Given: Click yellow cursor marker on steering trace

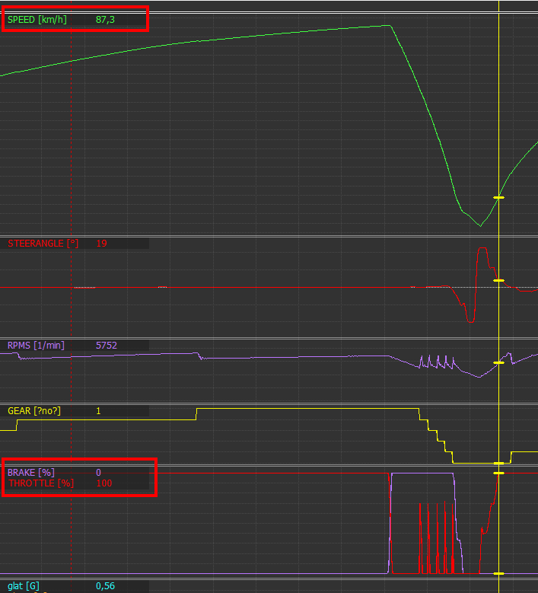Looking at the screenshot, I should point(498,280).
